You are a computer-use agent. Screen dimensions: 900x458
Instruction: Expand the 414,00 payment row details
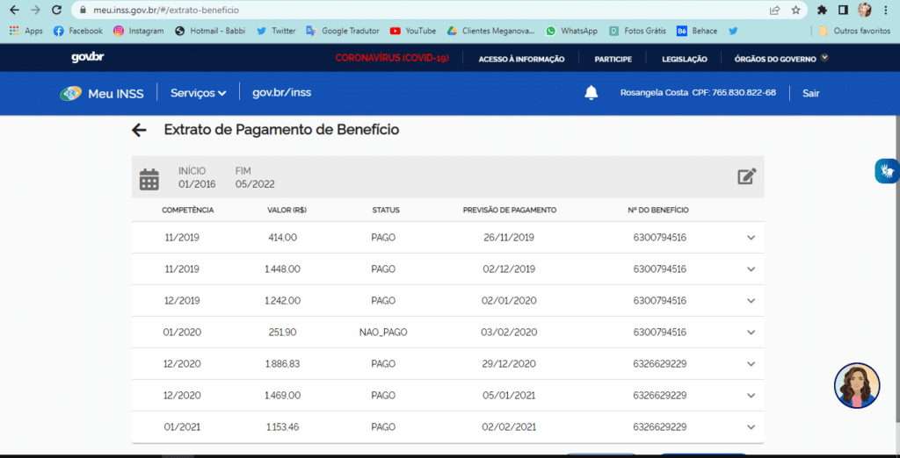pyautogui.click(x=751, y=238)
